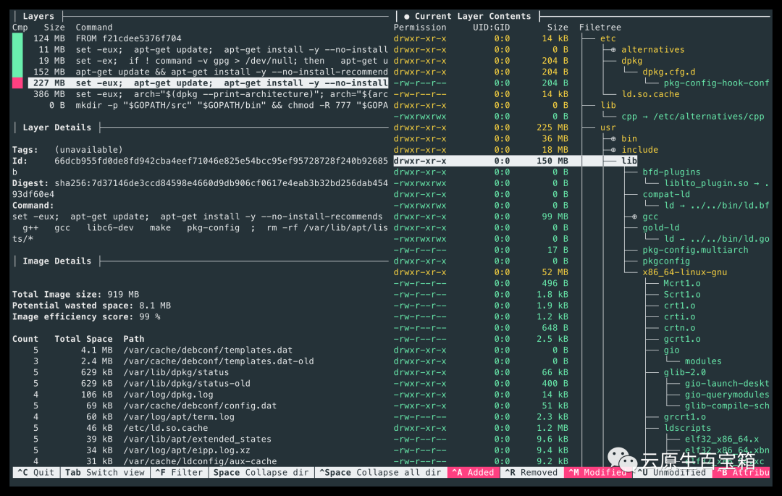Click the ^C Quit shortcut
782x496 pixels.
(x=36, y=473)
